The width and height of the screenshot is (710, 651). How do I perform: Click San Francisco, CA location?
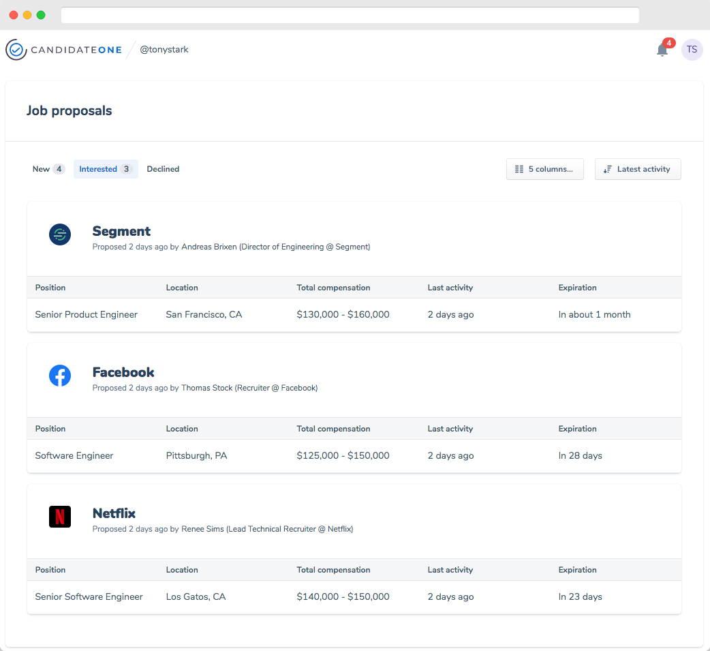(204, 315)
